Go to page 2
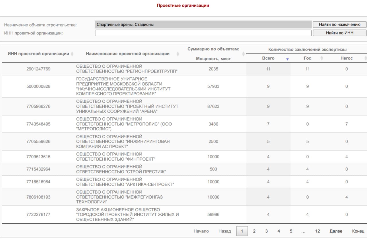 point(254,231)
